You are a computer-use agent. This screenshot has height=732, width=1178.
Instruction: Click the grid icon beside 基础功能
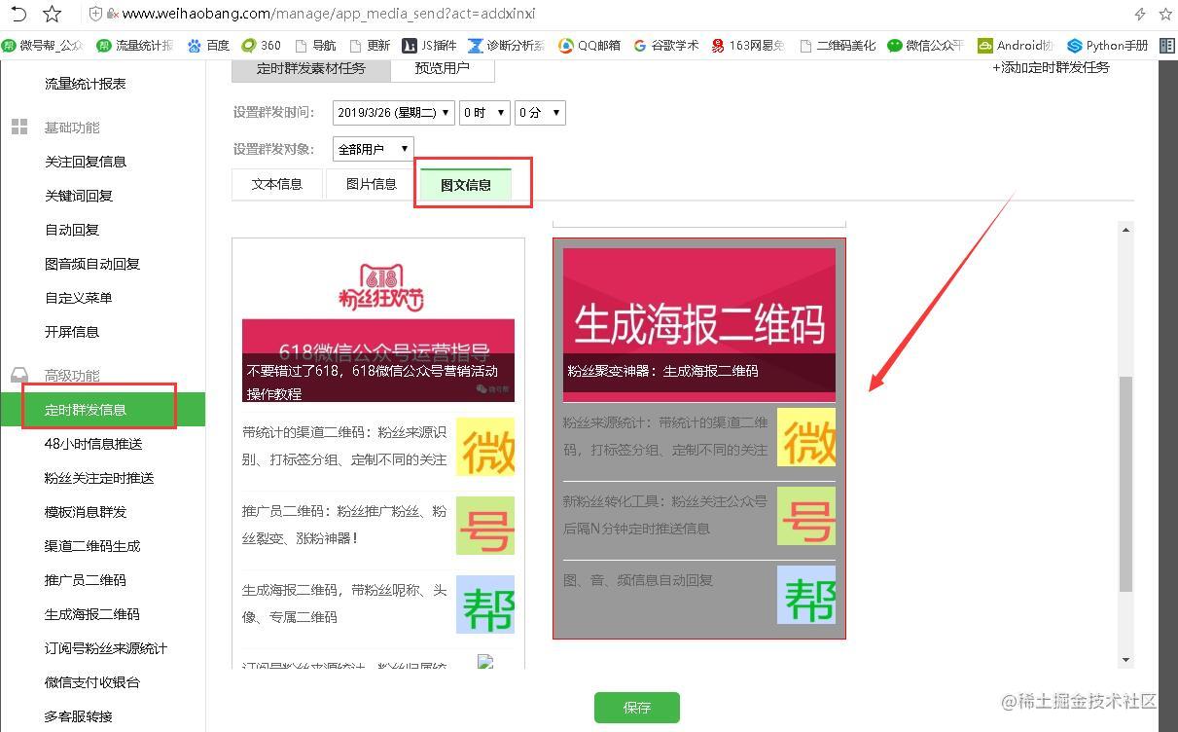(18, 127)
